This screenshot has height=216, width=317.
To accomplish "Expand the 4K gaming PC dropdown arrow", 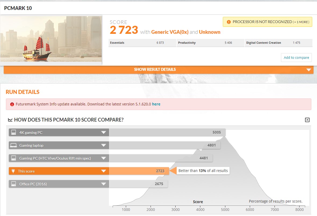I will tap(104, 133).
